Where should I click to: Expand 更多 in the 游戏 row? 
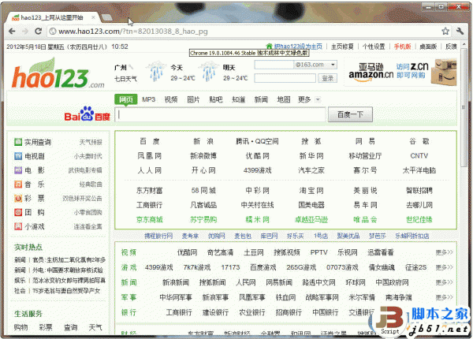click(444, 267)
